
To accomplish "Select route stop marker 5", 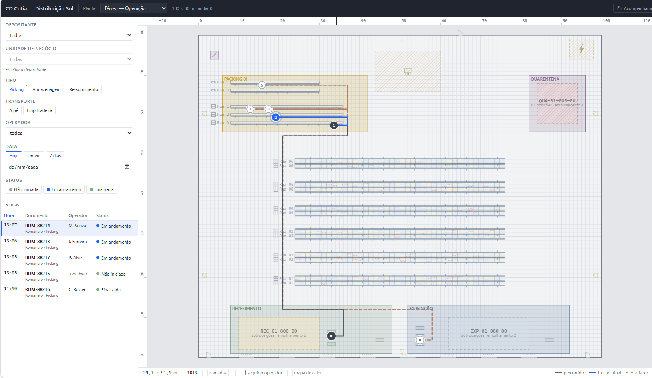I will point(262,85).
